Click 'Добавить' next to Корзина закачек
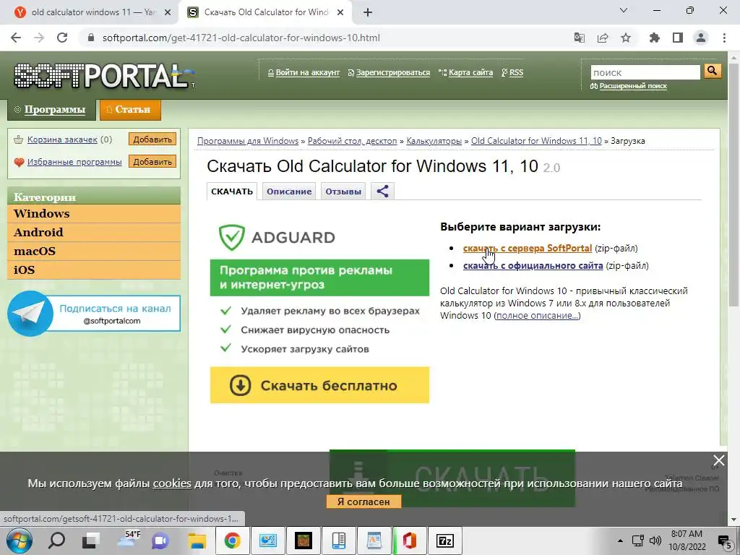The width and height of the screenshot is (740, 555). 152,139
